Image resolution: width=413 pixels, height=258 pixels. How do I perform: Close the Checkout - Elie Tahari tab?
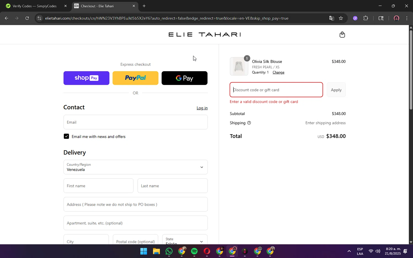point(134,6)
